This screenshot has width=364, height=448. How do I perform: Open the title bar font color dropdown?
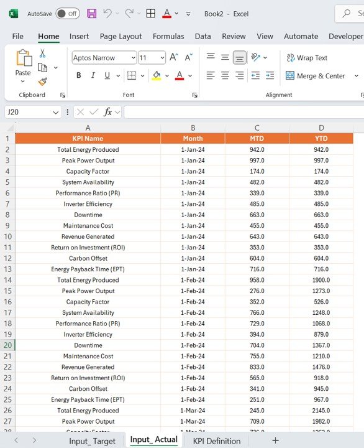[176, 14]
